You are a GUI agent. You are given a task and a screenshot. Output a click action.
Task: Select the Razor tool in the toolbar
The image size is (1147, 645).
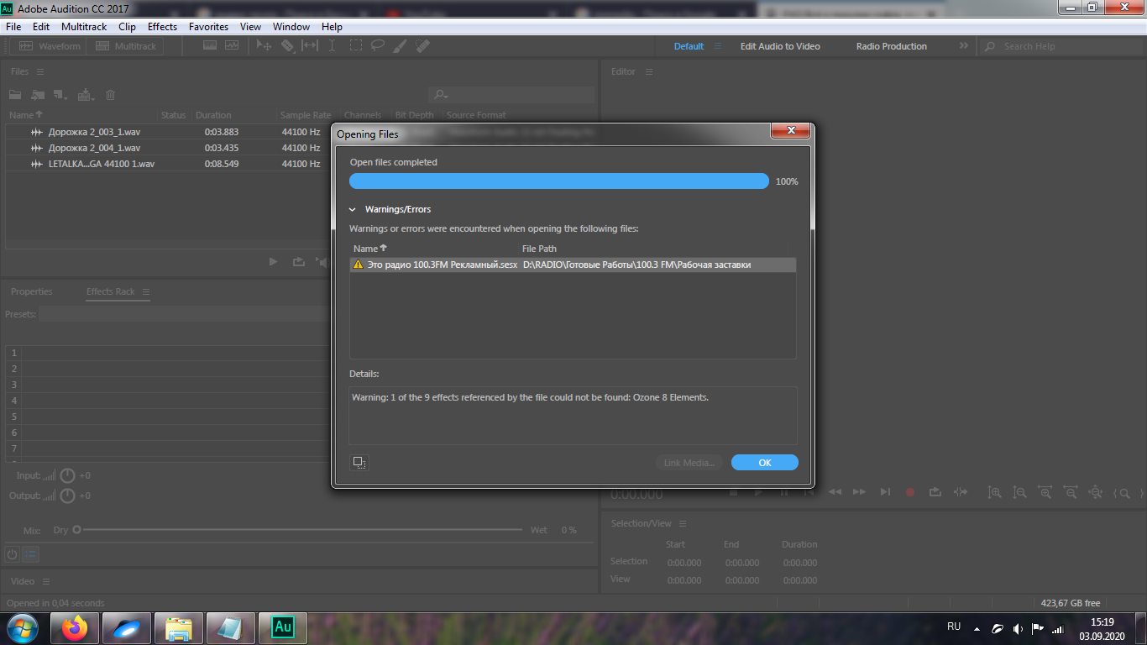coord(288,46)
